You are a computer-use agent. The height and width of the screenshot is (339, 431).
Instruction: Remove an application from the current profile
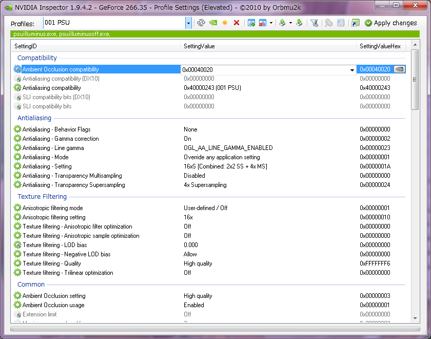(x=263, y=23)
